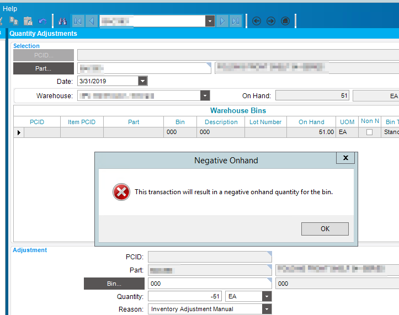The height and width of the screenshot is (315, 399).
Task: Click the disabled PCID... button
Action: 44,55
